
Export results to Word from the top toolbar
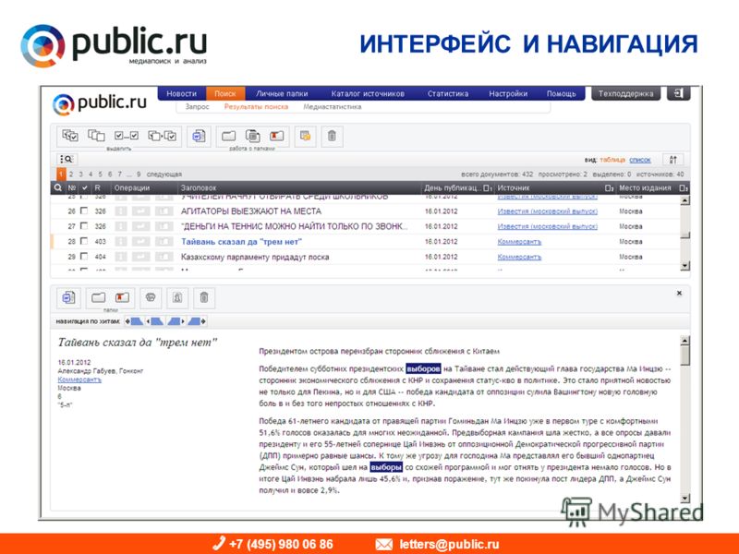[x=199, y=137]
